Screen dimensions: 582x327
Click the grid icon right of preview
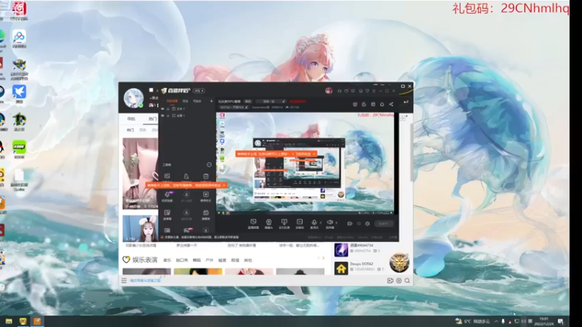coord(403,118)
